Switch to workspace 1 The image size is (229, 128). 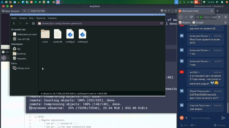click(x=176, y=2)
